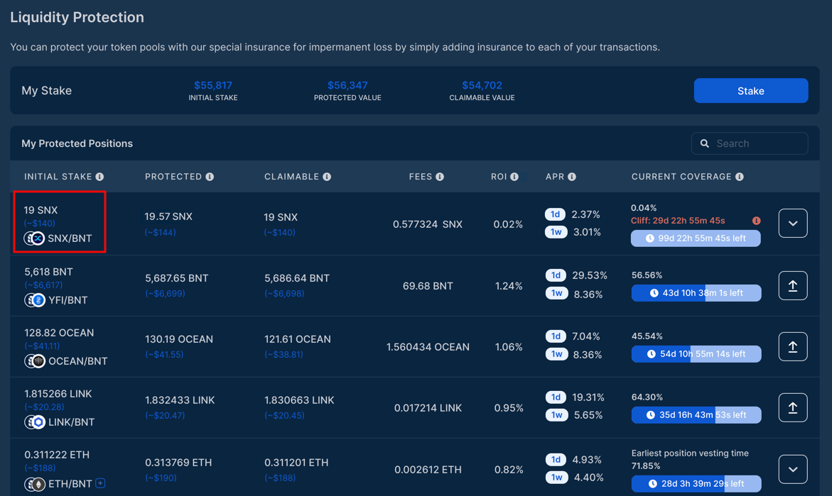Click 35d 16h 43m 53s left coverage bar

point(696,415)
